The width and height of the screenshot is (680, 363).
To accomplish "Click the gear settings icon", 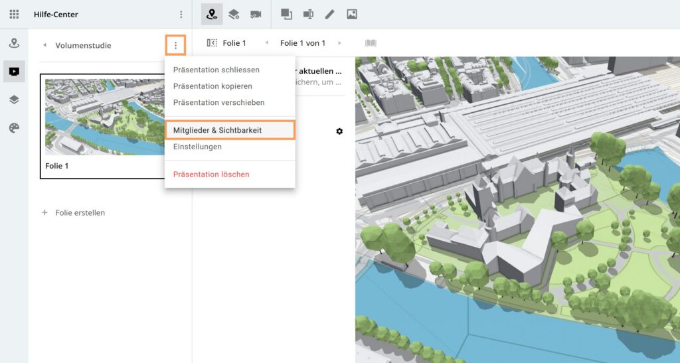I will pyautogui.click(x=339, y=131).
